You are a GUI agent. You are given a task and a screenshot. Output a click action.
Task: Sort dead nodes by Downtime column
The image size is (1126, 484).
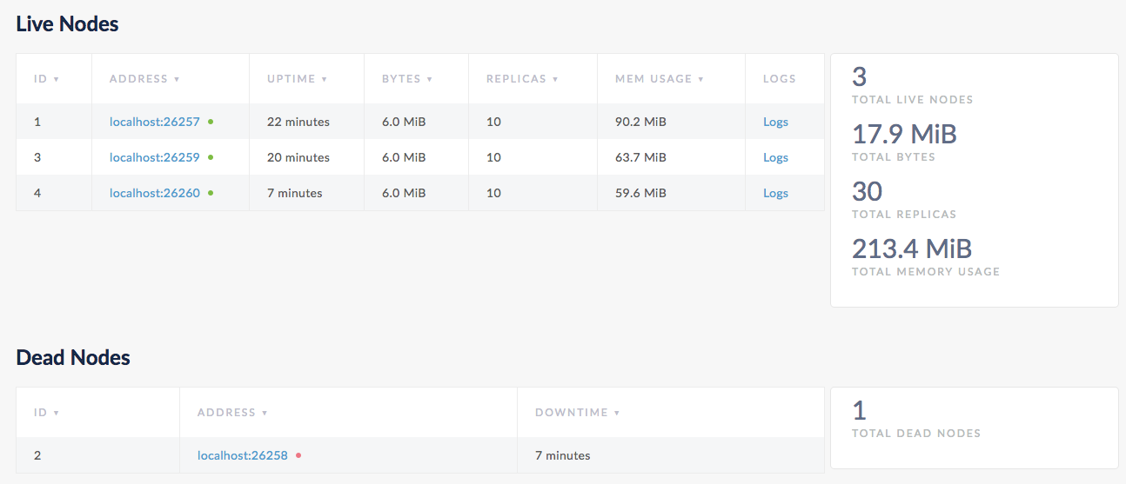click(x=577, y=413)
